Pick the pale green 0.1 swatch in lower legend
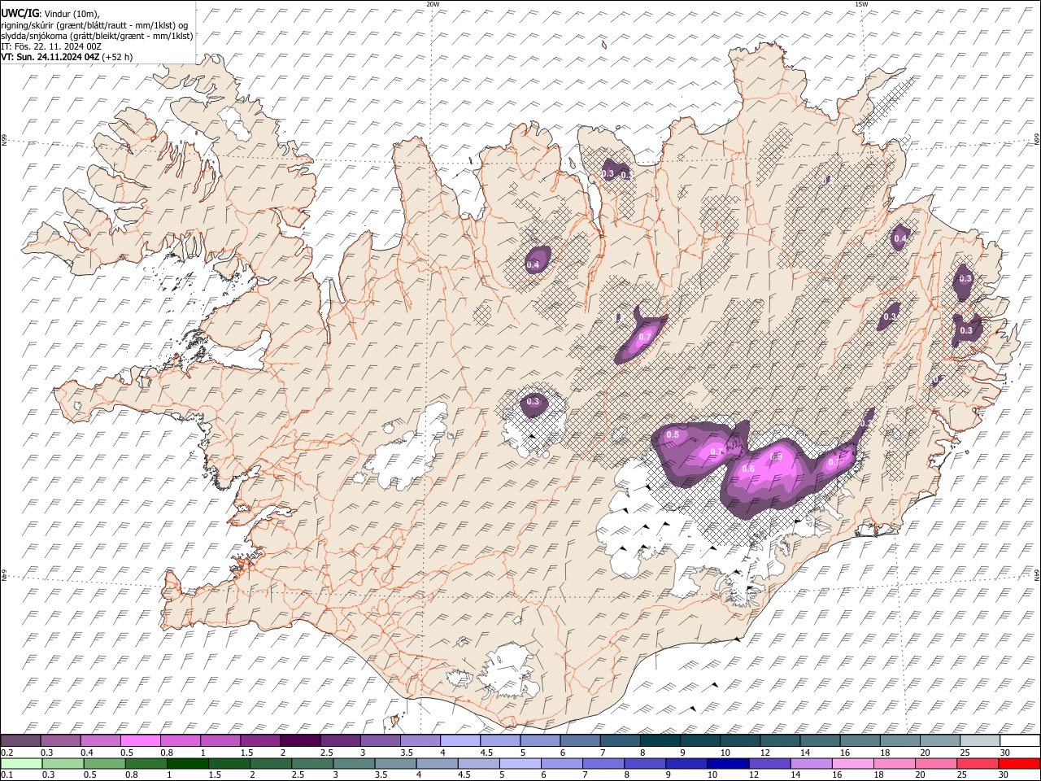Viewport: 1041px width, 781px height. click(22, 764)
